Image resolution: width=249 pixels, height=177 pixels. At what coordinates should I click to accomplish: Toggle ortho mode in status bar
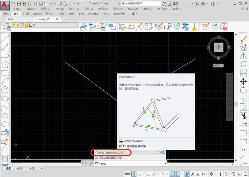(148, 174)
